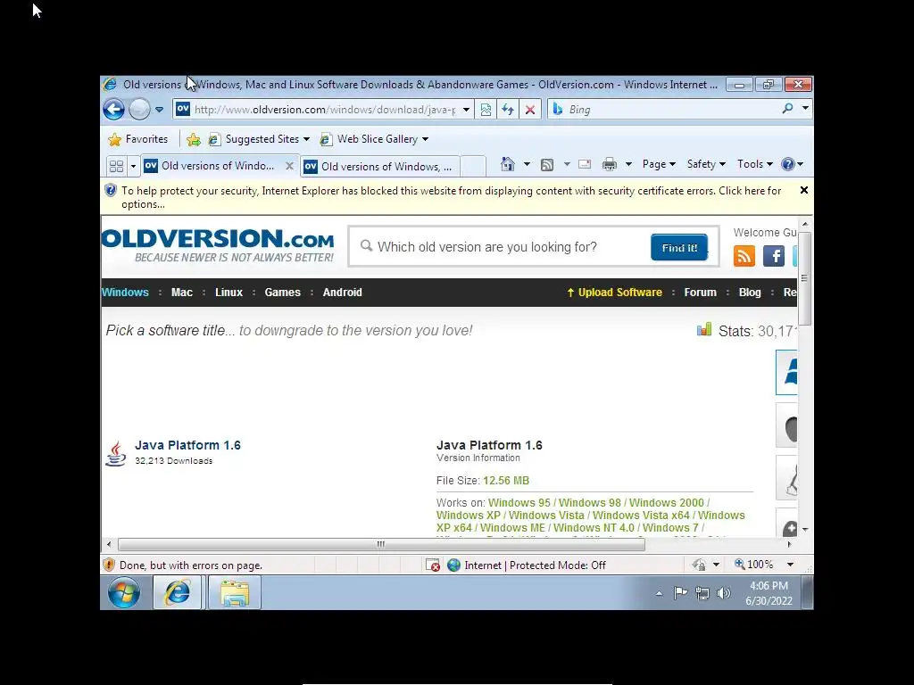Viewport: 914px width, 685px height.
Task: Open the Tools menu
Action: coord(755,164)
